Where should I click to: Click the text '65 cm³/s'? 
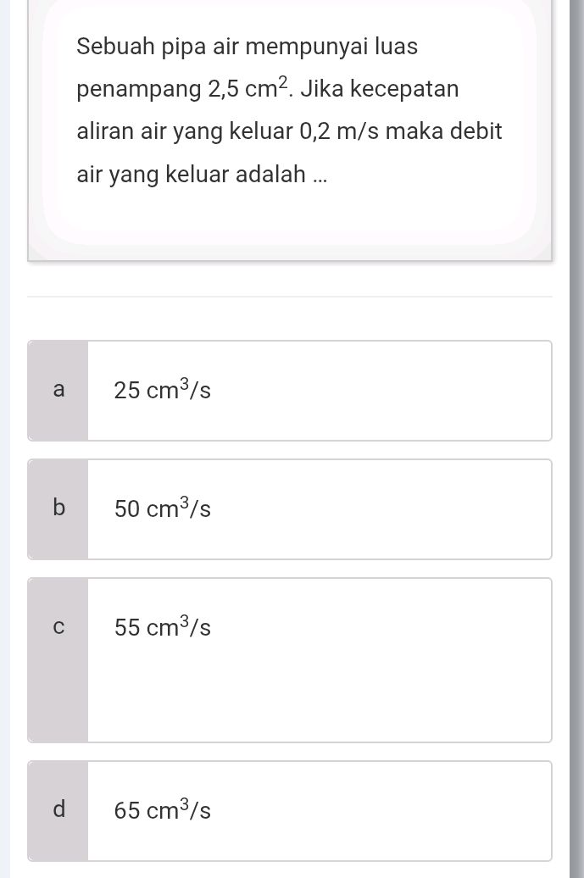pos(162,810)
